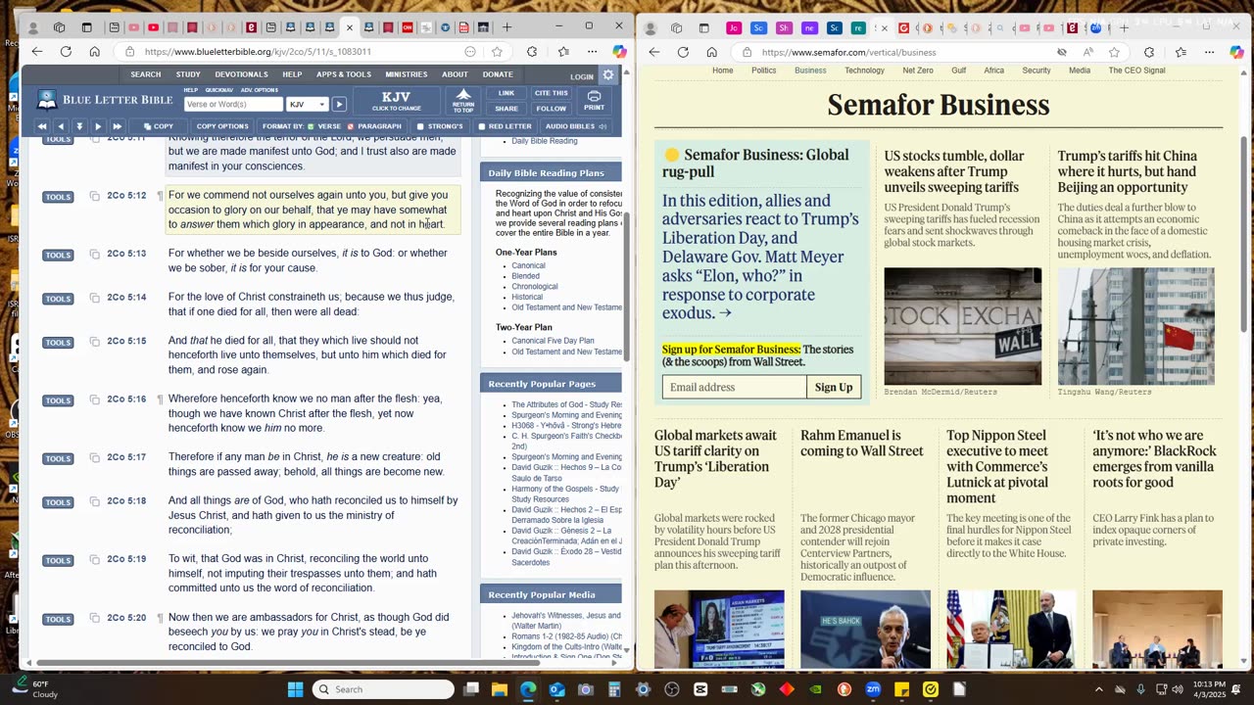The width and height of the screenshot is (1254, 705).
Task: Open Copy Options menu
Action: [222, 126]
